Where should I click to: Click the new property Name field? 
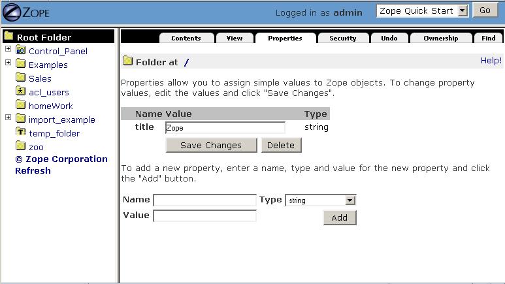[204, 200]
